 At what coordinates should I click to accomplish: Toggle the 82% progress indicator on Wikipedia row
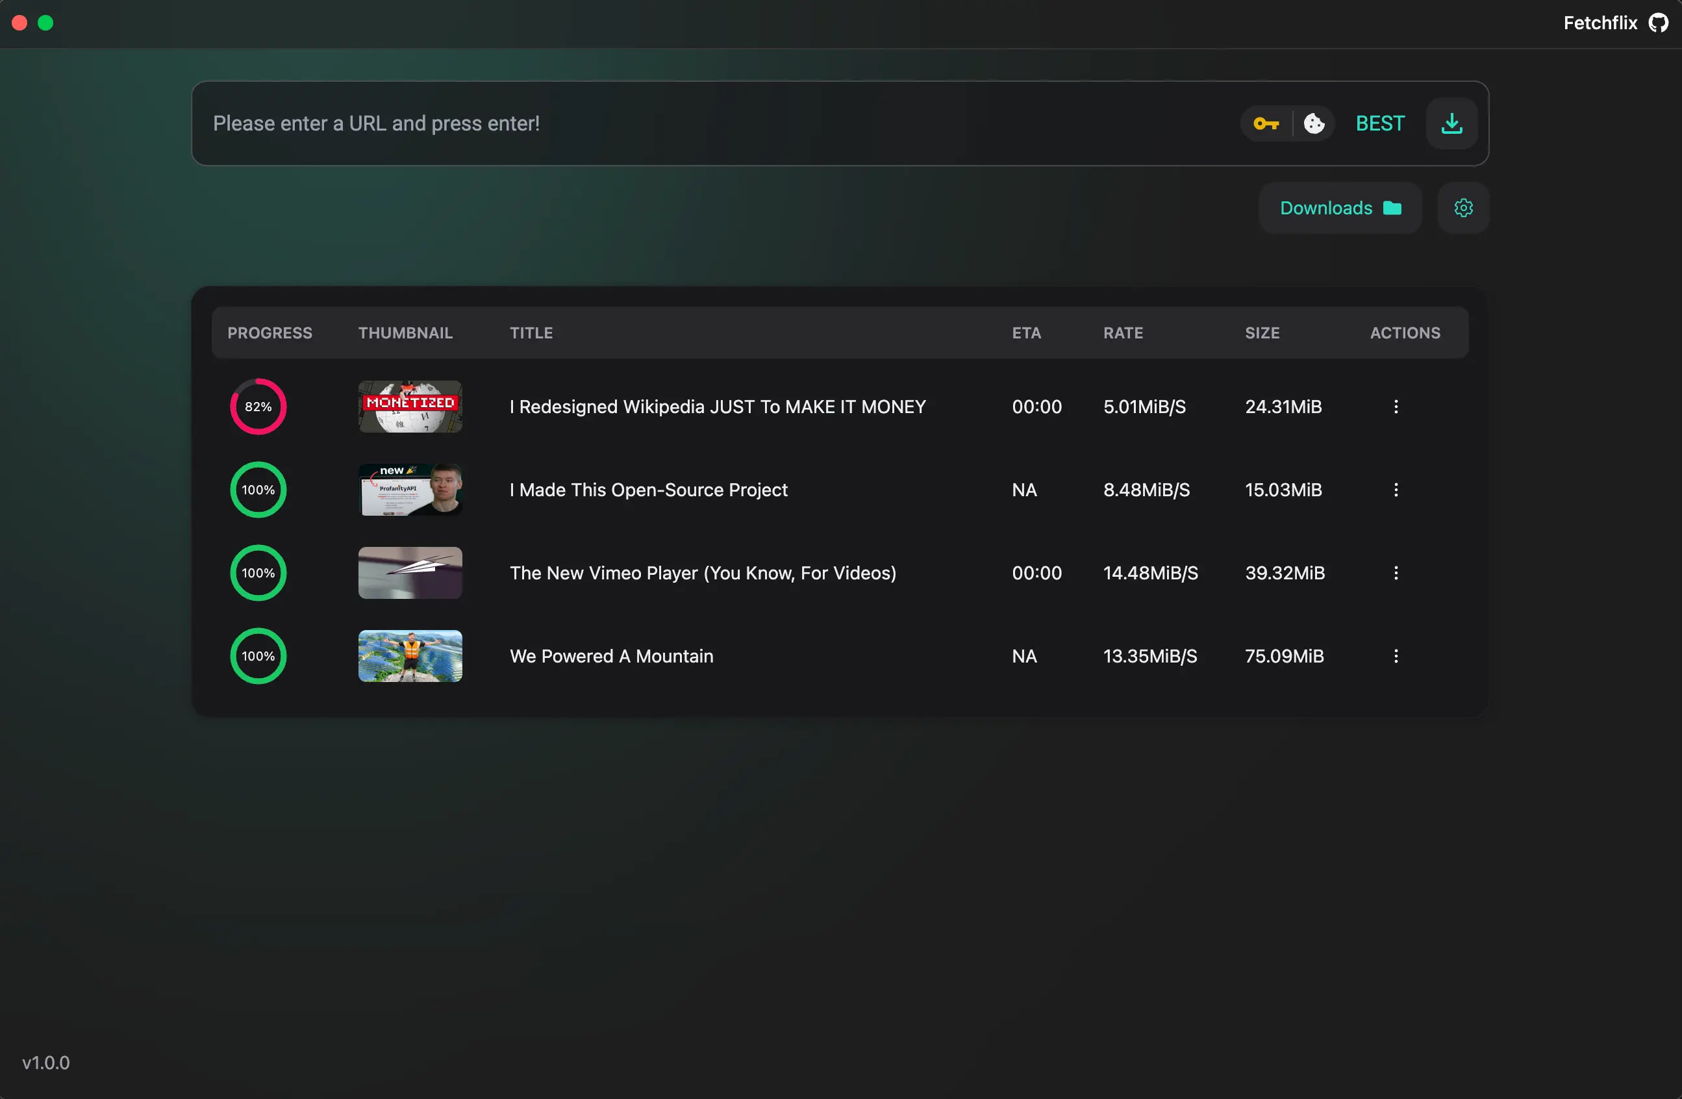[x=258, y=407]
